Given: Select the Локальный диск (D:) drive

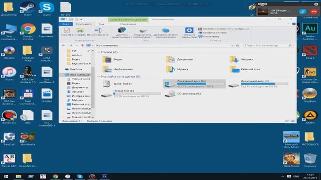Looking at the screenshot, I should pos(258,83).
